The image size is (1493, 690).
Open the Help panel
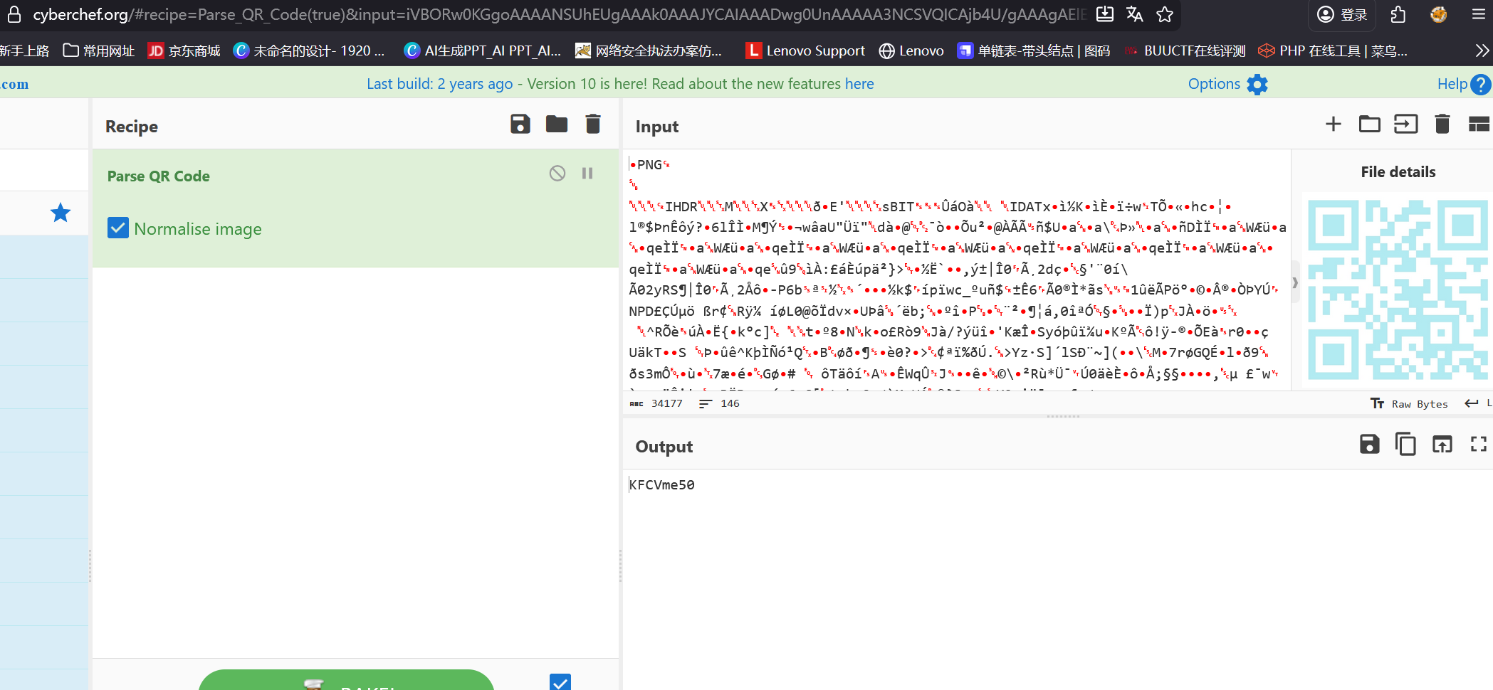pyautogui.click(x=1463, y=84)
